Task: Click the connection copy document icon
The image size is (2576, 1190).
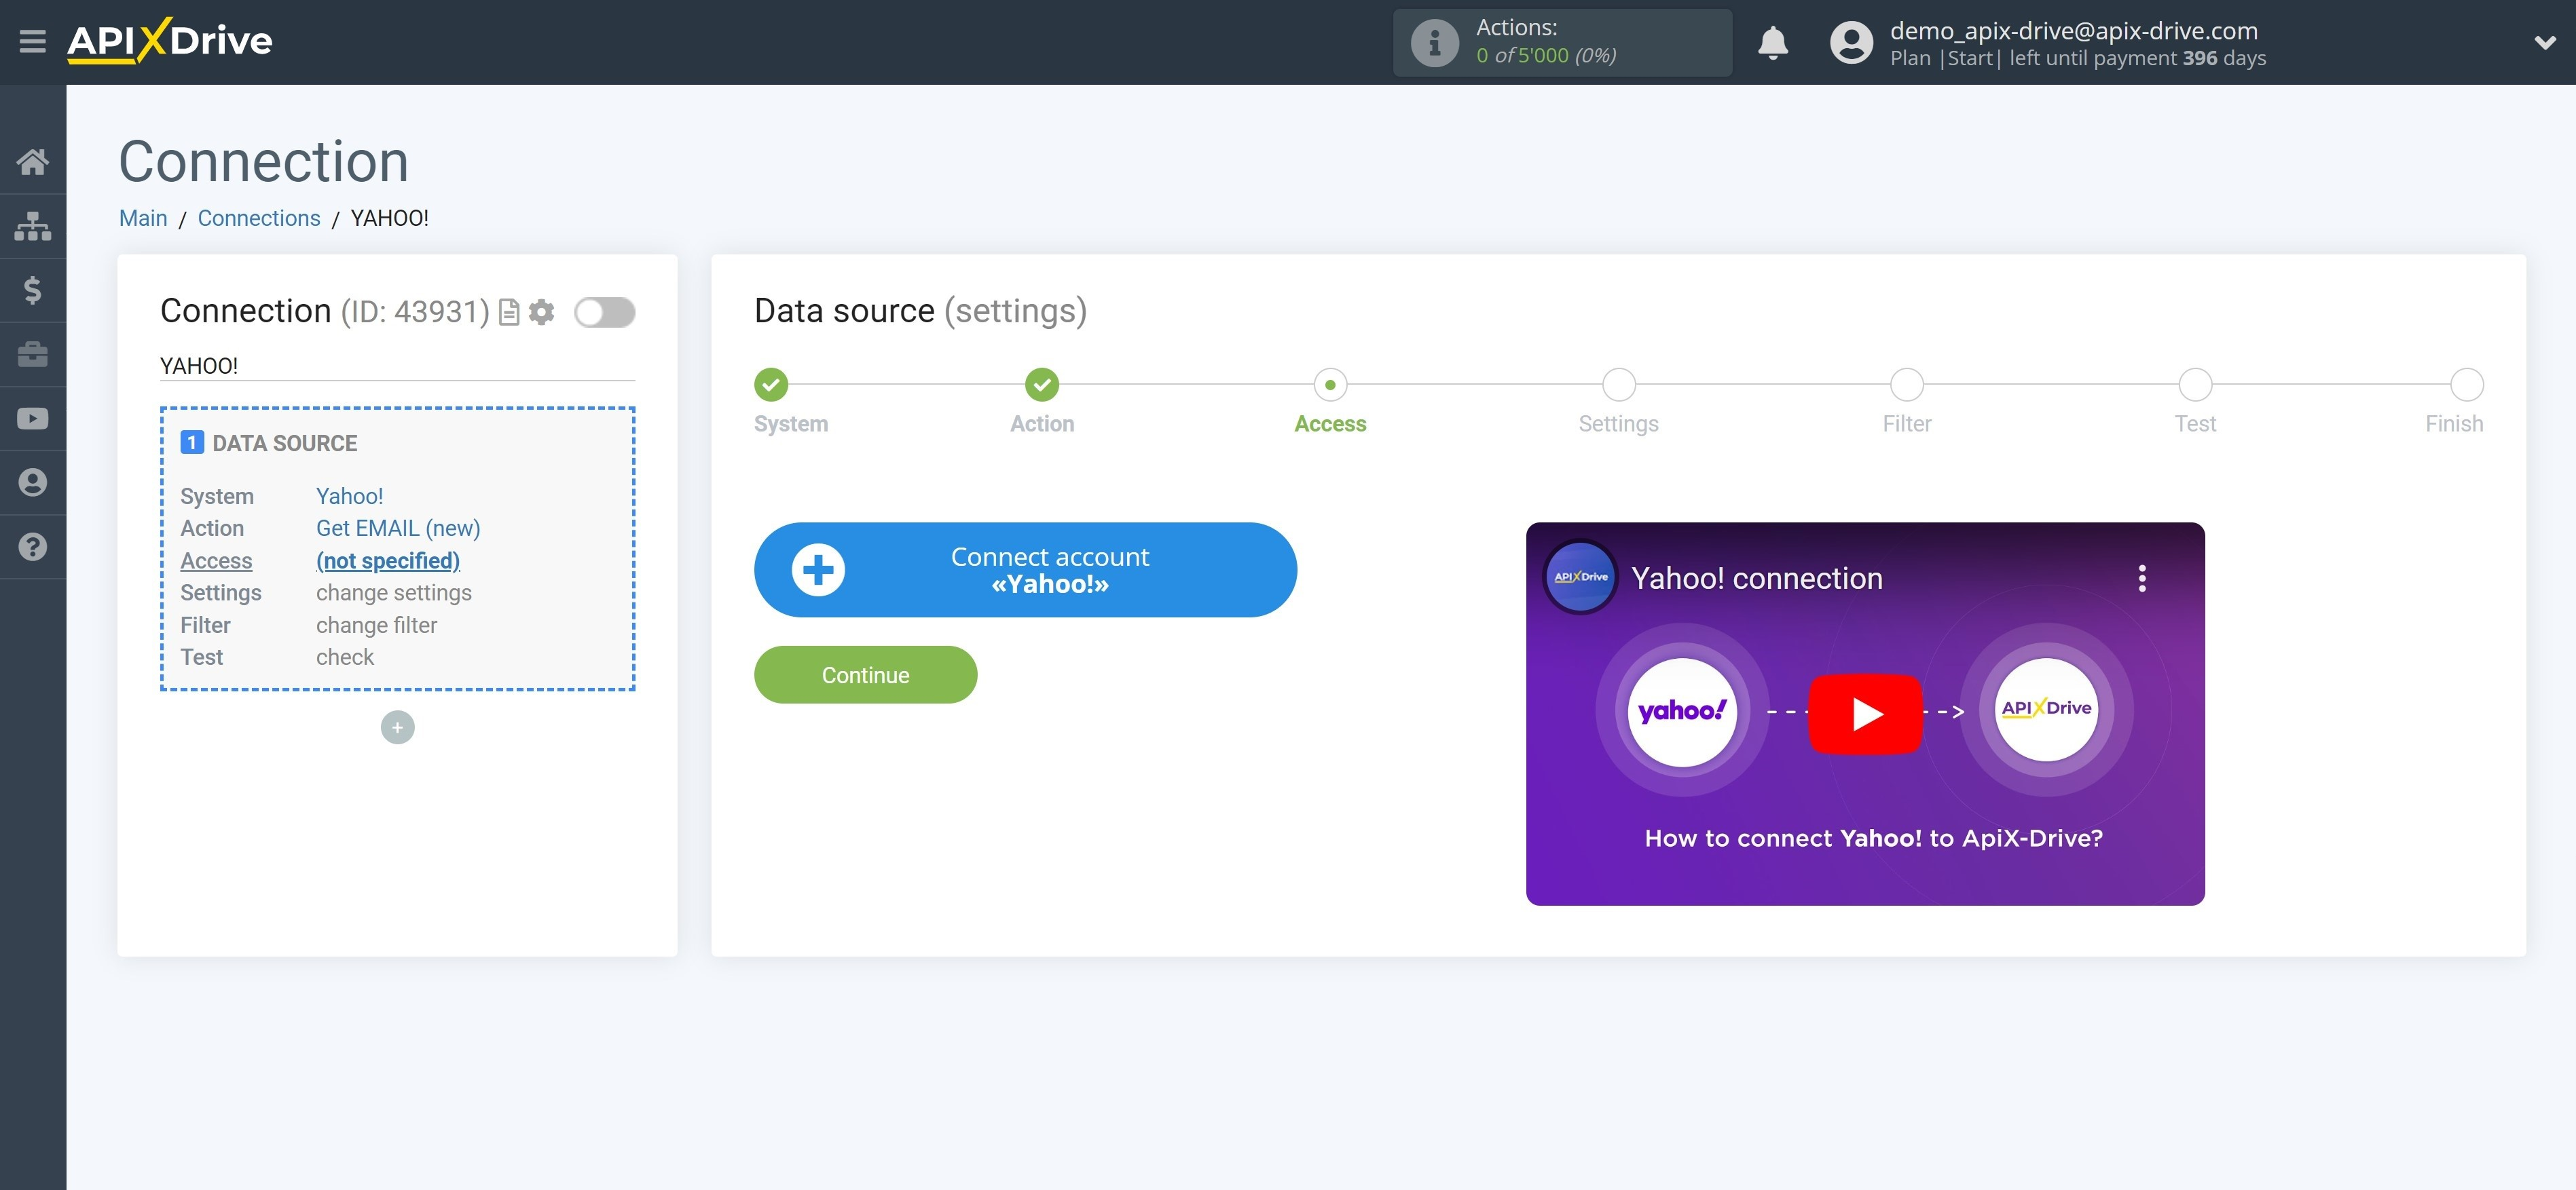Action: tap(509, 313)
